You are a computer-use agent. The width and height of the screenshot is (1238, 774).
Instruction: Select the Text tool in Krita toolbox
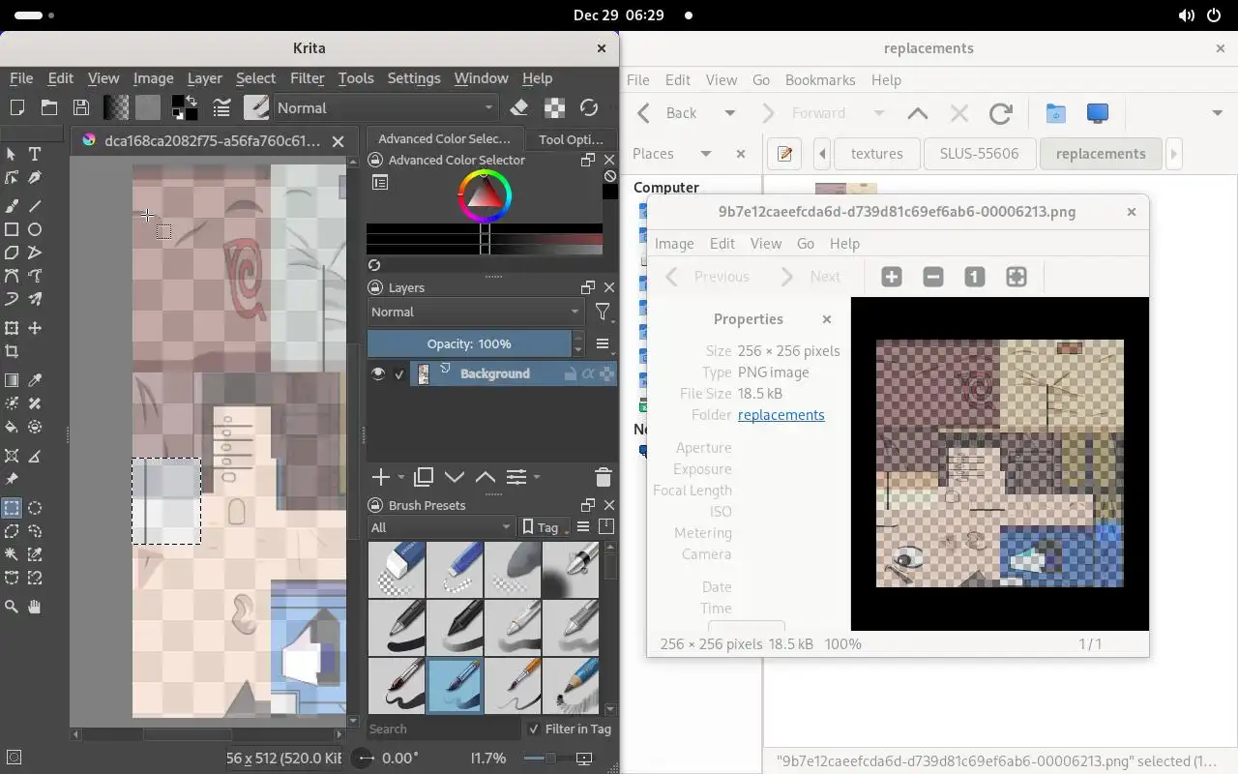pos(35,154)
